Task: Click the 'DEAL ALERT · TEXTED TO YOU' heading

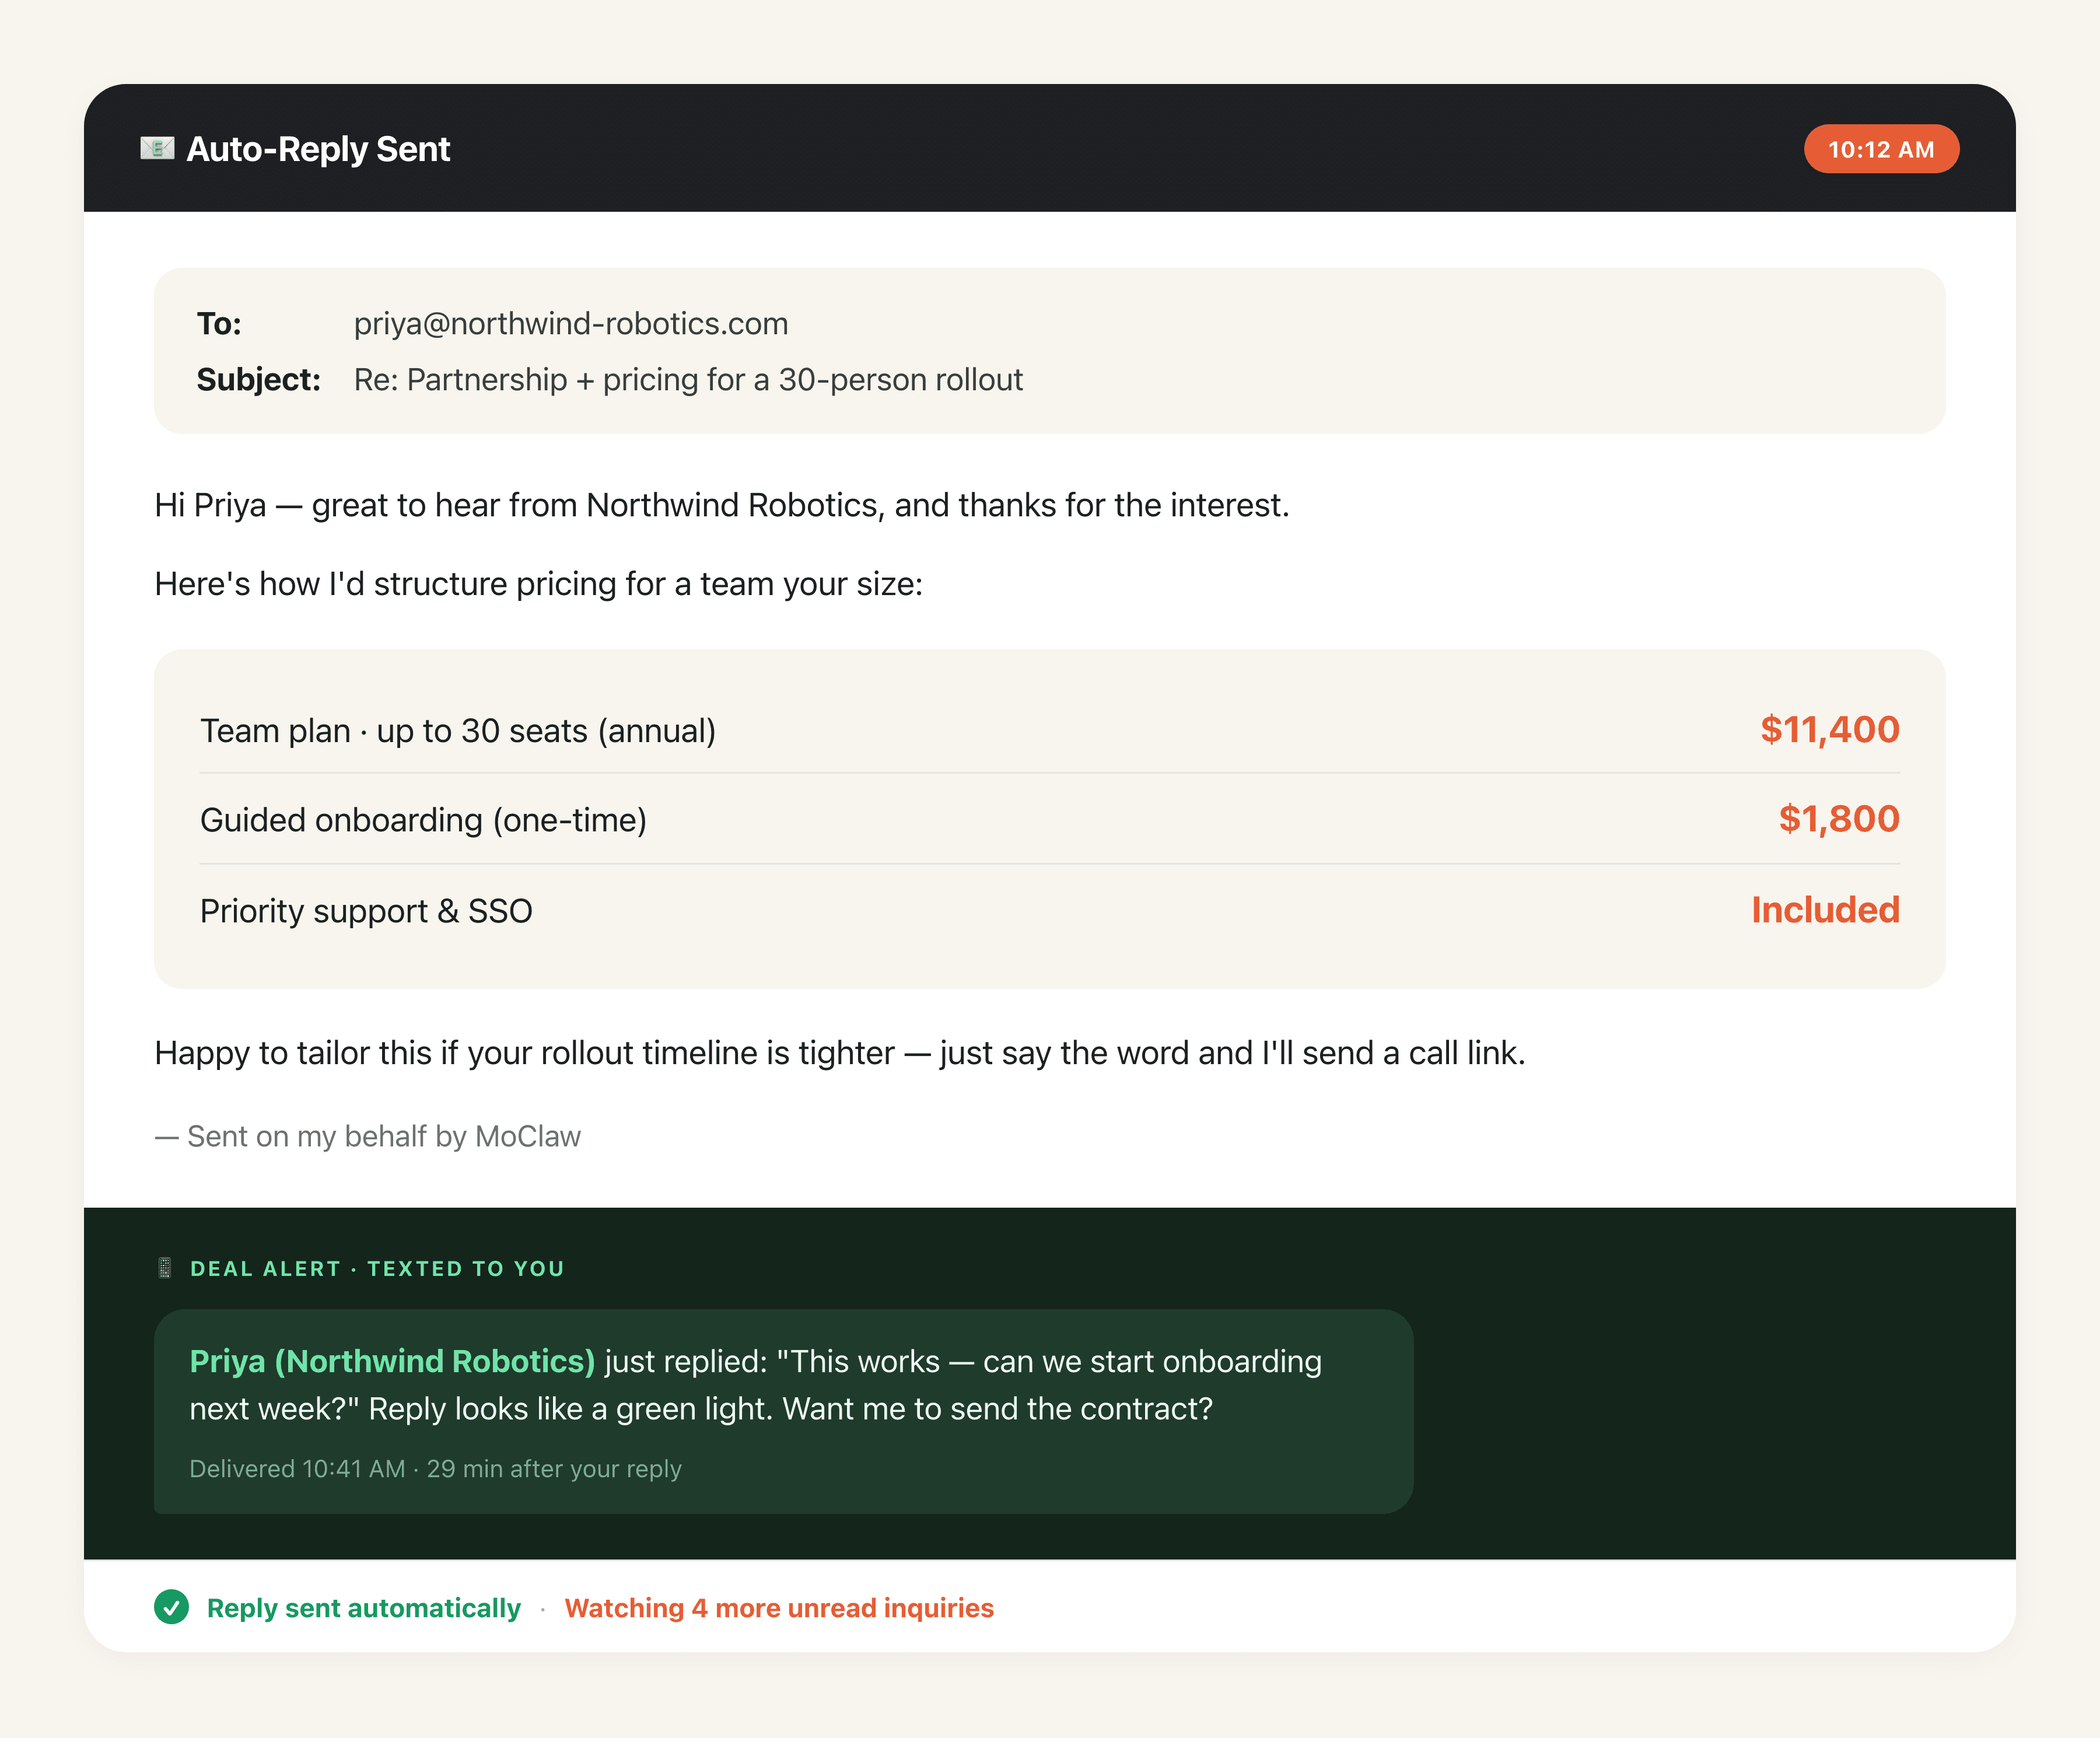Action: (377, 1268)
